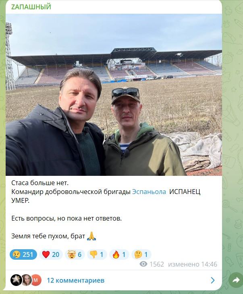Select the fire emoji reaction

(x=119, y=254)
